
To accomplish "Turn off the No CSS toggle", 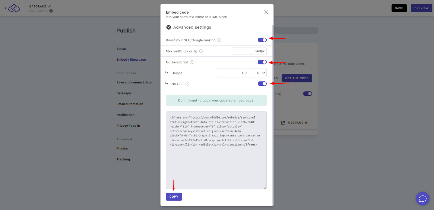I will 262,84.
